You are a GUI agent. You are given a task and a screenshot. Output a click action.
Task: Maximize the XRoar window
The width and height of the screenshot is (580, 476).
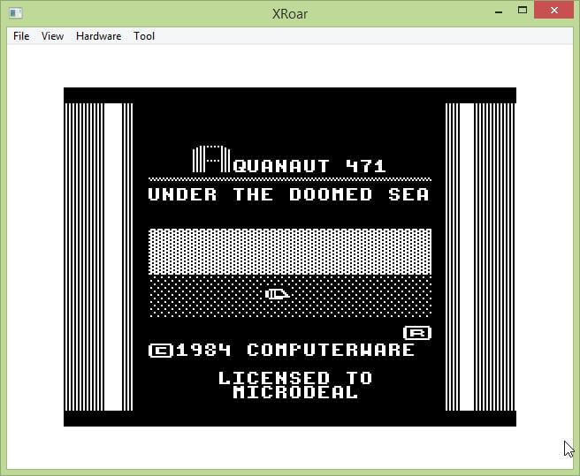523,11
